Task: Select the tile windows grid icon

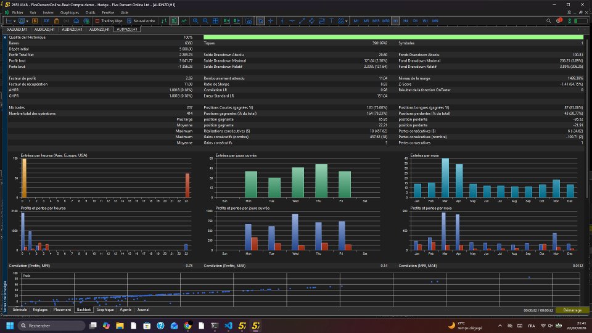Action: [215, 21]
